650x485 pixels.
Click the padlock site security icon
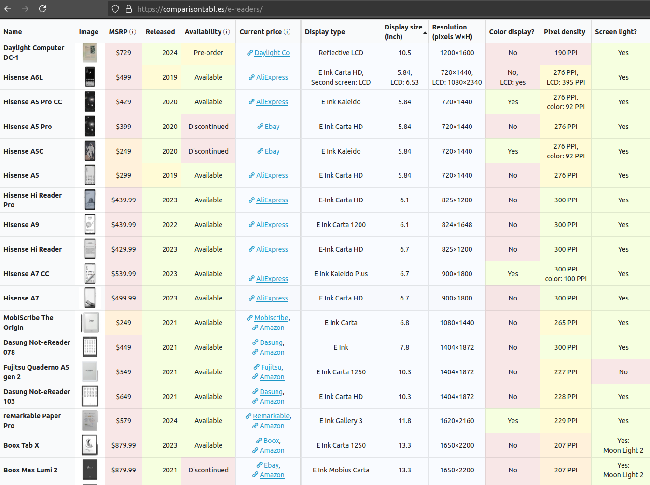point(129,9)
